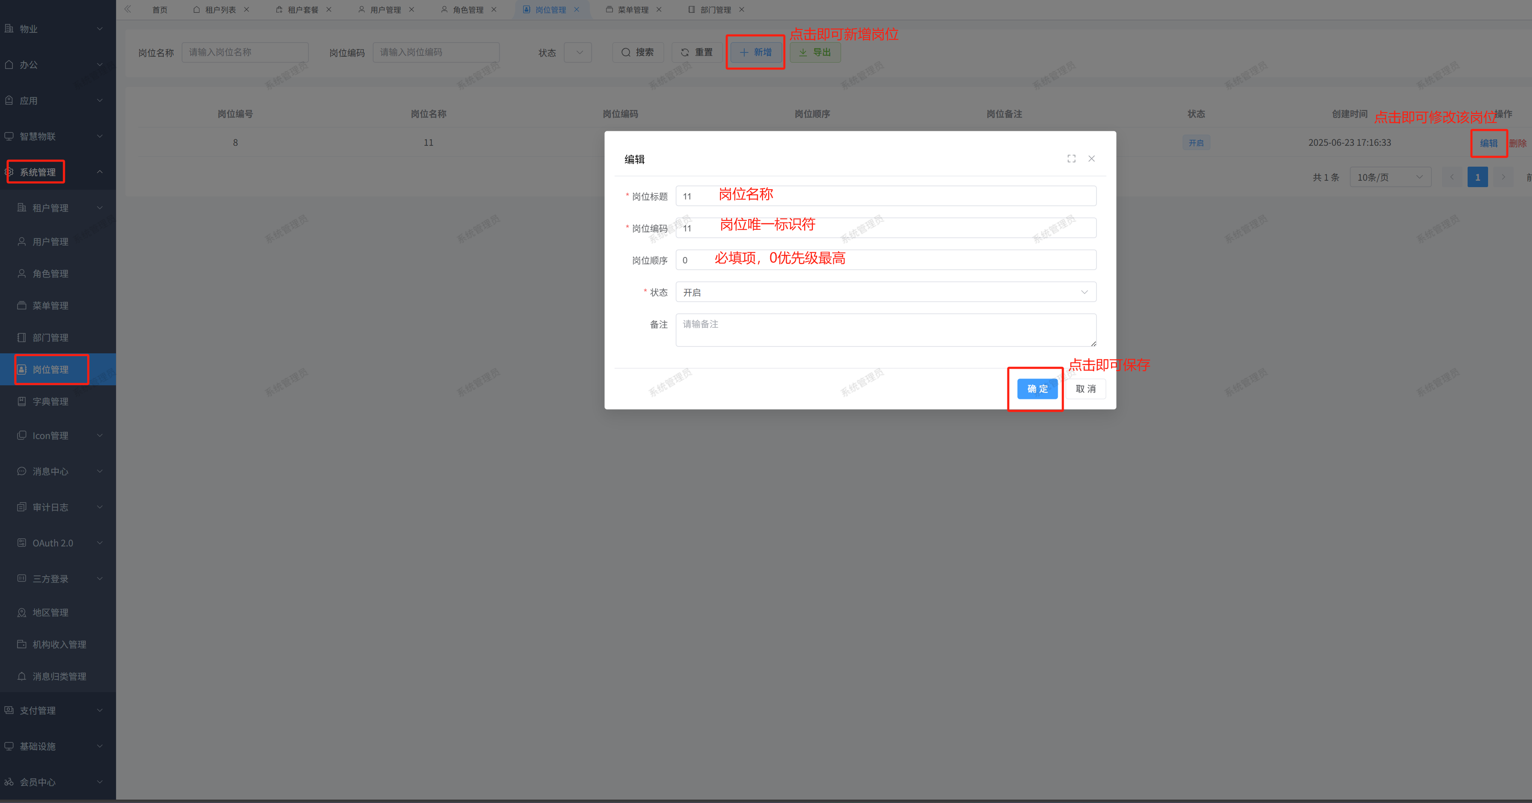Image resolution: width=1532 pixels, height=803 pixels.
Task: Click the 菜单管理 sidebar icon
Action: pos(22,306)
